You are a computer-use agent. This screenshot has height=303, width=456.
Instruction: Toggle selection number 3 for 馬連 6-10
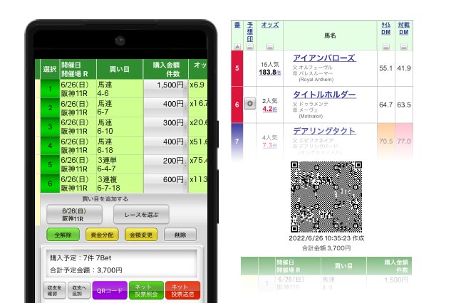point(48,127)
